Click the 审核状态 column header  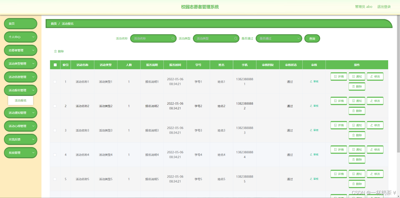(x=291, y=65)
